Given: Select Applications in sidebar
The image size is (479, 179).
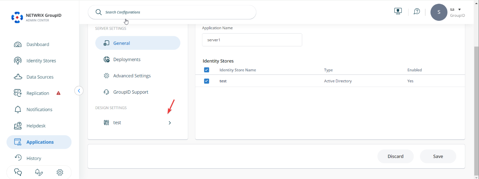Looking at the screenshot, I should click(39, 142).
